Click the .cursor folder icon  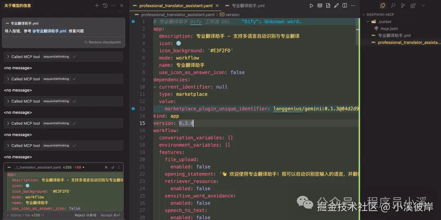click(374, 22)
